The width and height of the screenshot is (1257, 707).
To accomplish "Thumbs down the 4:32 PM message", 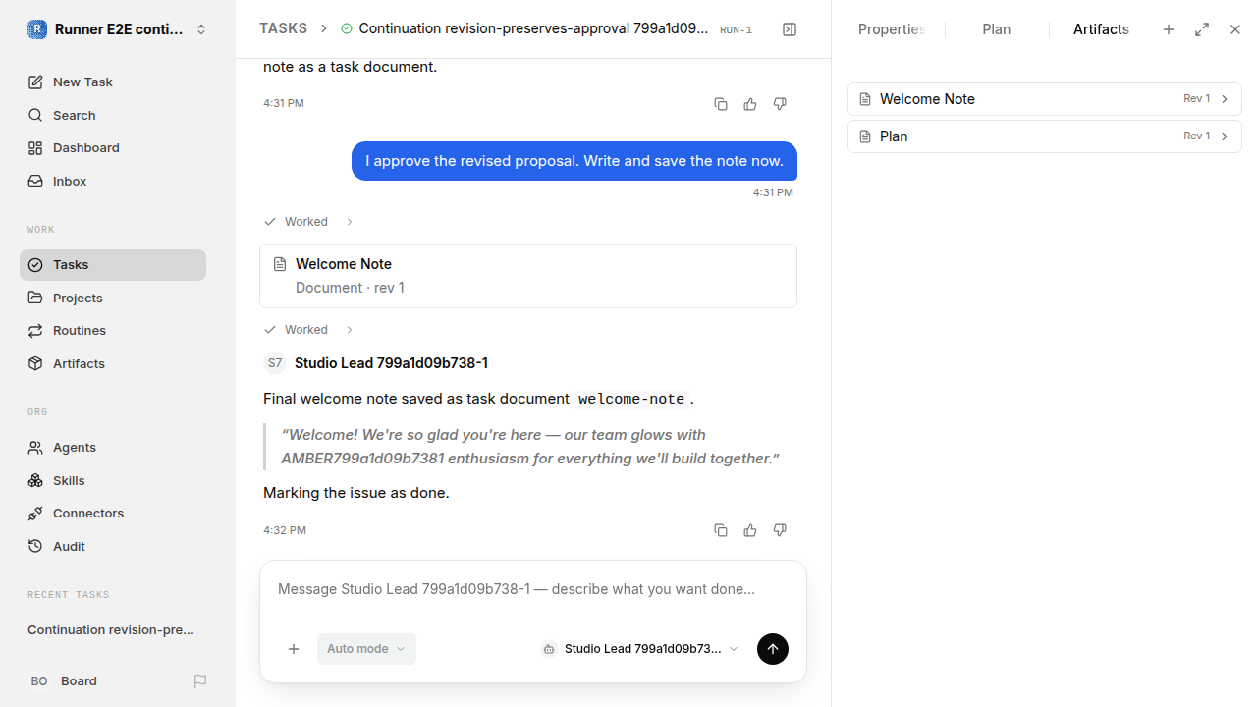I will coord(780,530).
